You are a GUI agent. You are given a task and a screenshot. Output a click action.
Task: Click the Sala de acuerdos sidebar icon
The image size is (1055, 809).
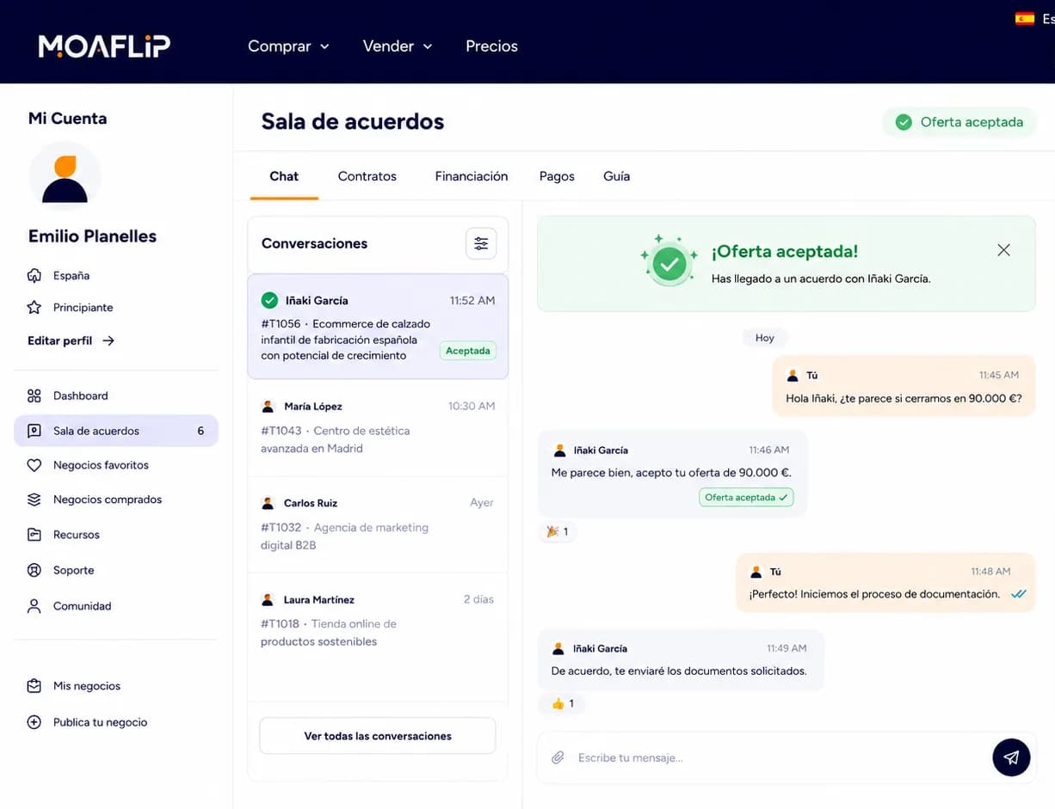pos(34,431)
